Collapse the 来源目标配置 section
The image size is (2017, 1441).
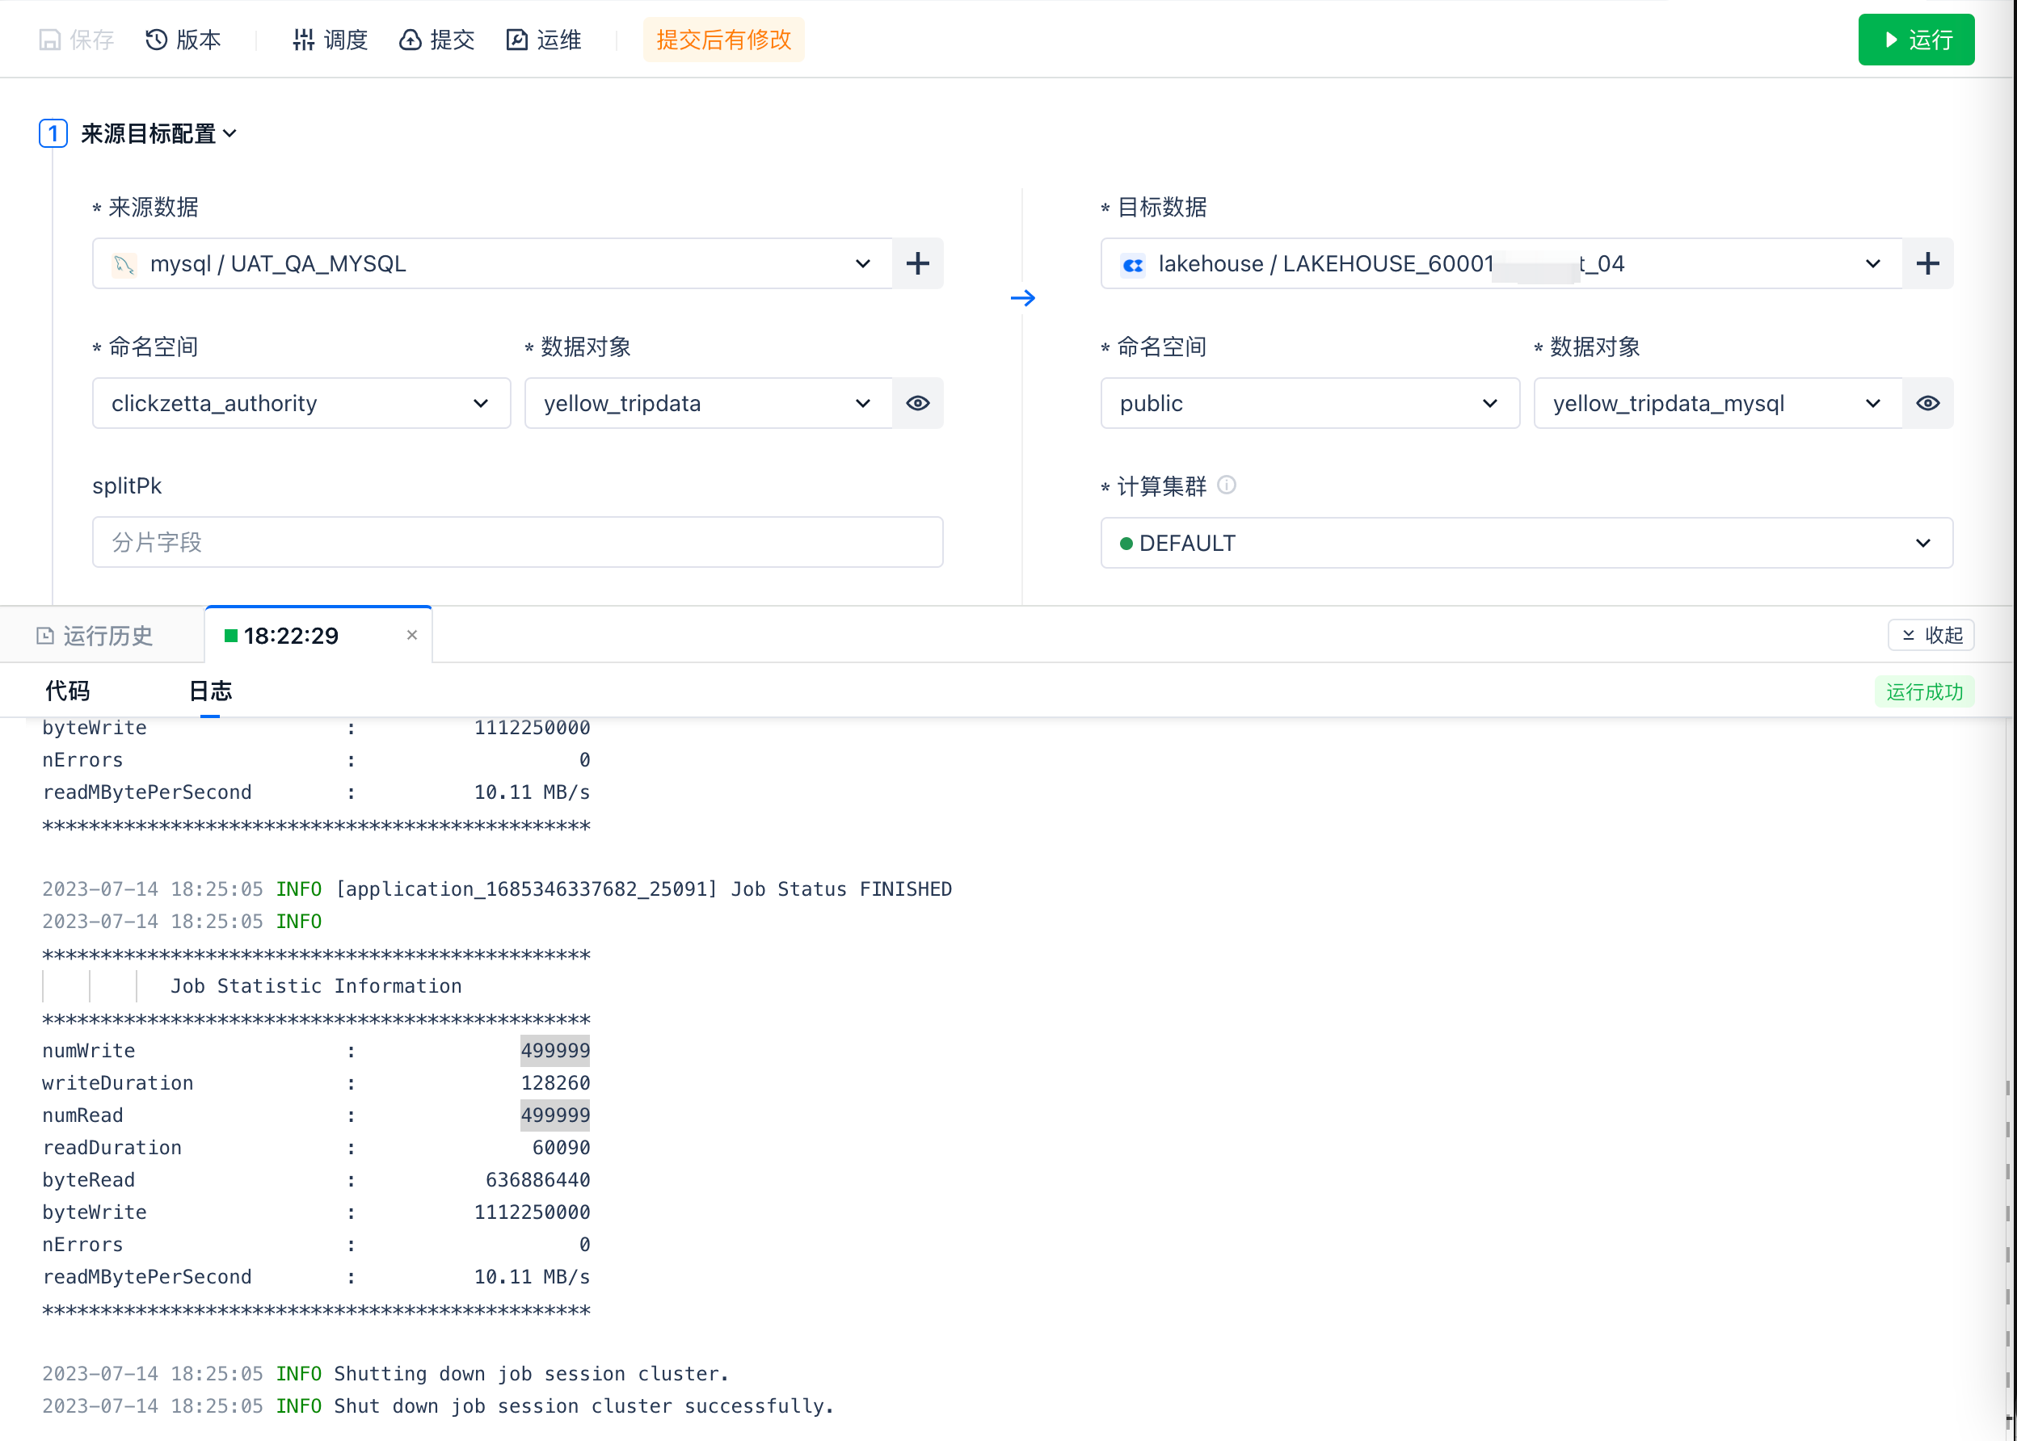tap(230, 134)
